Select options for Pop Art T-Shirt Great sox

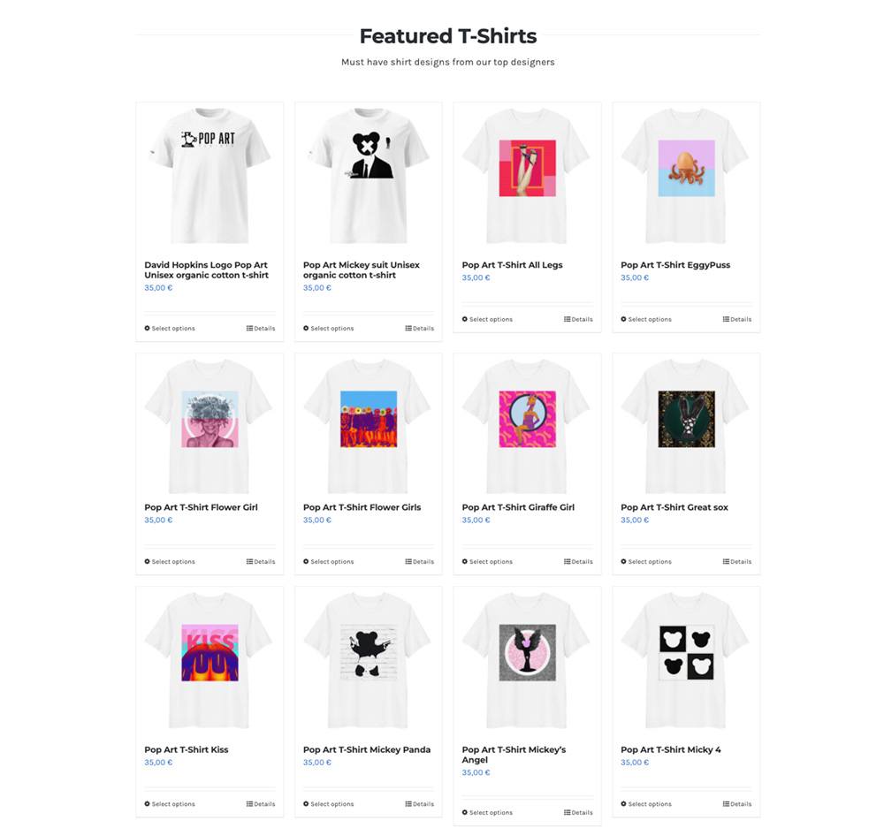(x=646, y=561)
